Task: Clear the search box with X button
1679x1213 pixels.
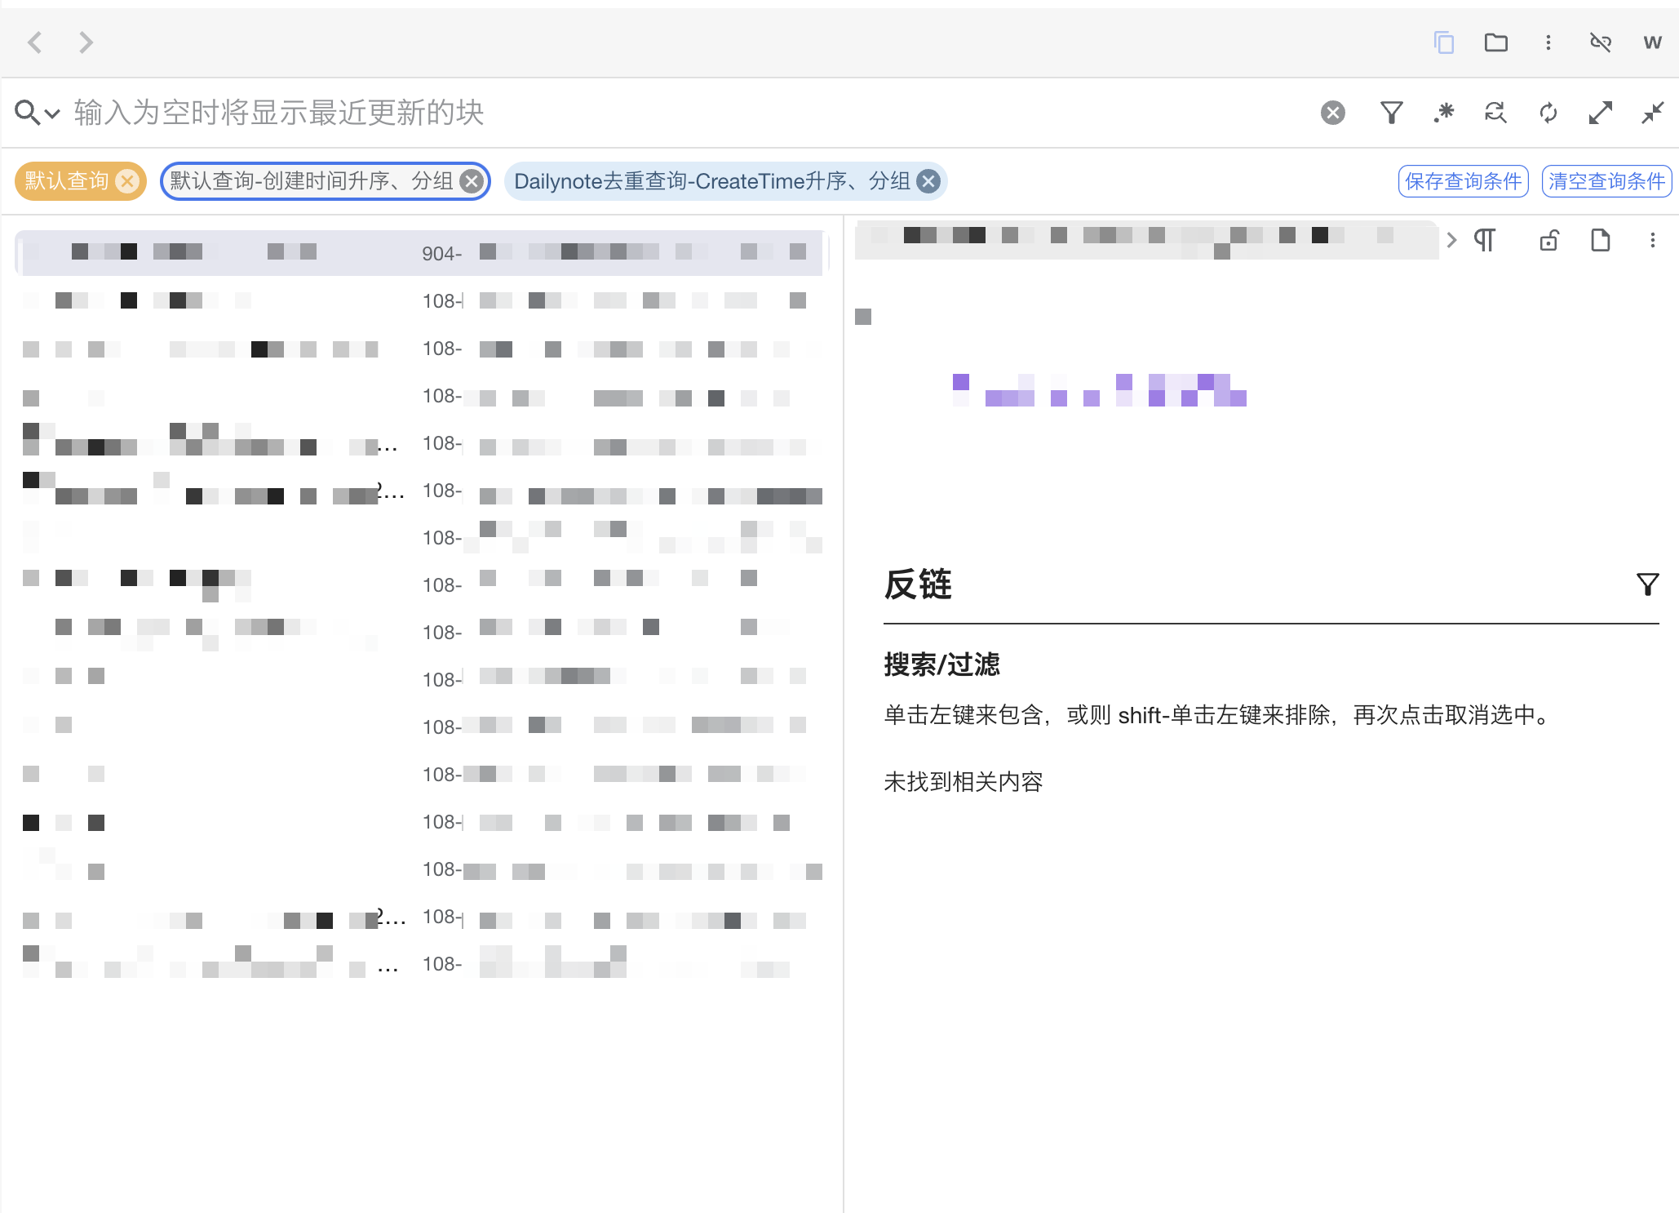Action: point(1332,113)
